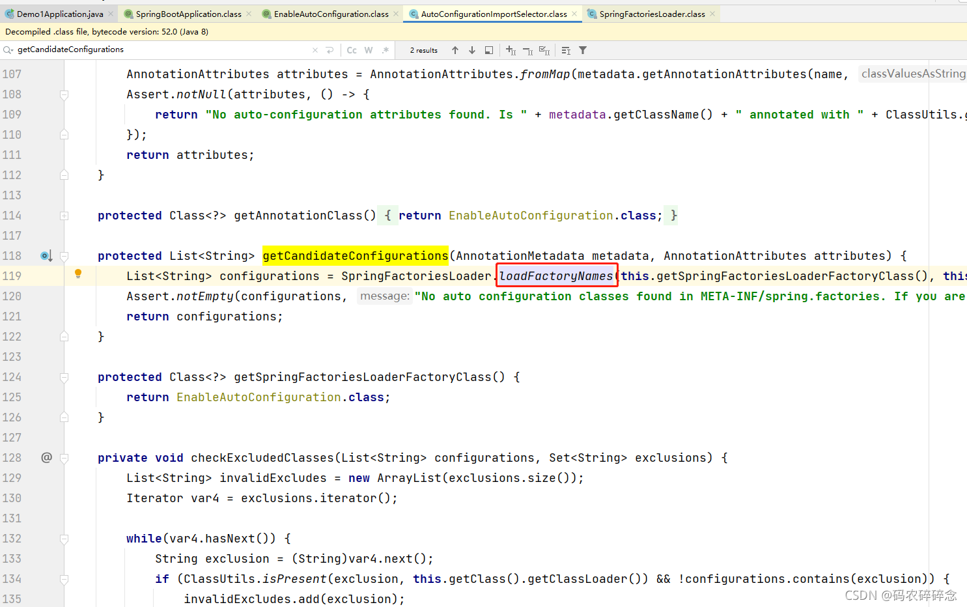
Task: Collapse fold marker at line 122
Action: pyautogui.click(x=64, y=337)
